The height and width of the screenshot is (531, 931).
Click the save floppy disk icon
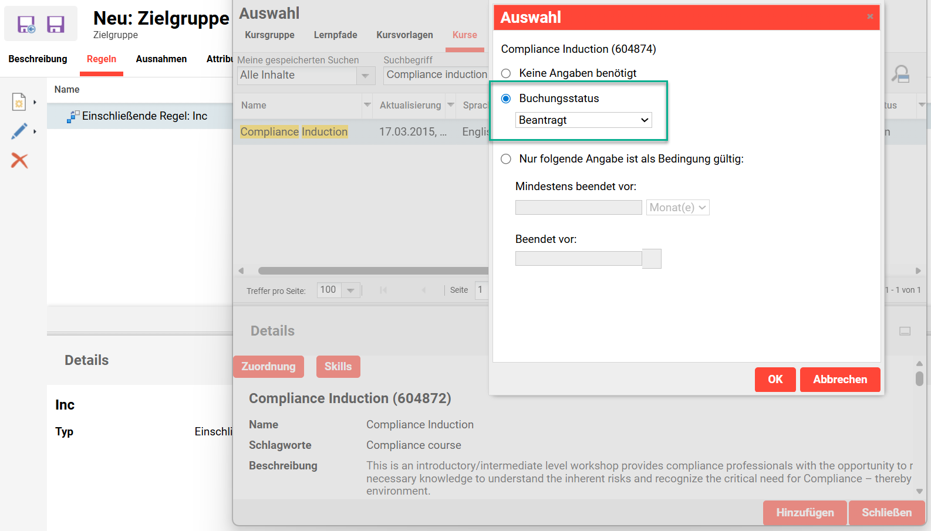(56, 24)
